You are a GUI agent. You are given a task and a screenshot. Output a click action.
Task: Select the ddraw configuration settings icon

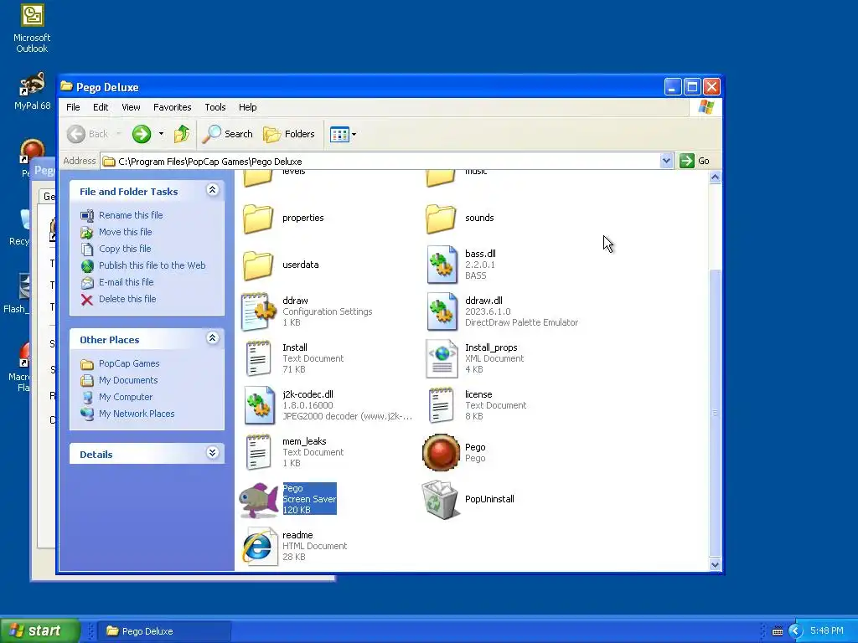click(x=258, y=311)
